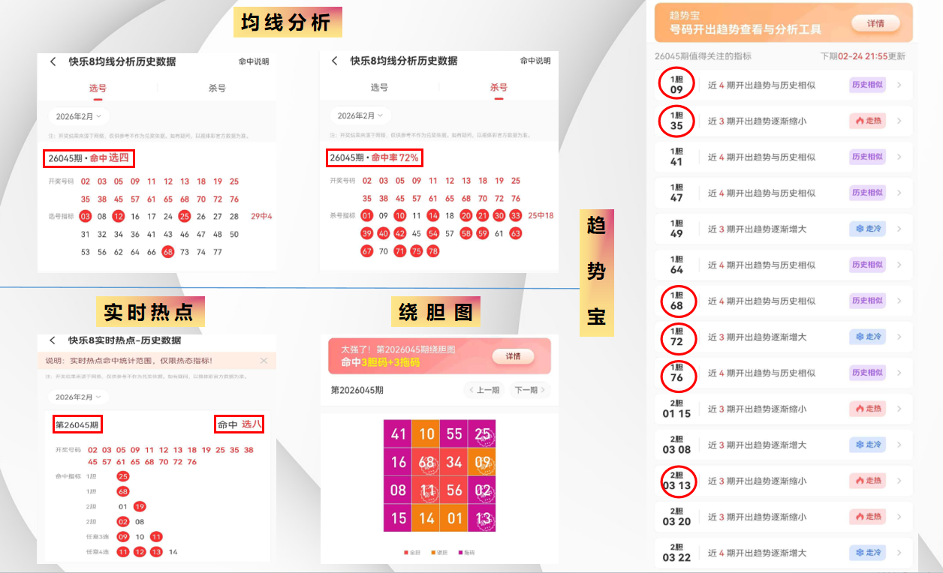This screenshot has width=943, height=573.
Task: Expand the 2026年2月 dropdown in 杀号 panel
Action: click(360, 116)
